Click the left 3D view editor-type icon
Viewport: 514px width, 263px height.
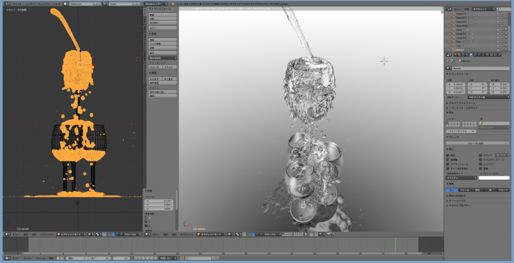[x=7, y=234]
